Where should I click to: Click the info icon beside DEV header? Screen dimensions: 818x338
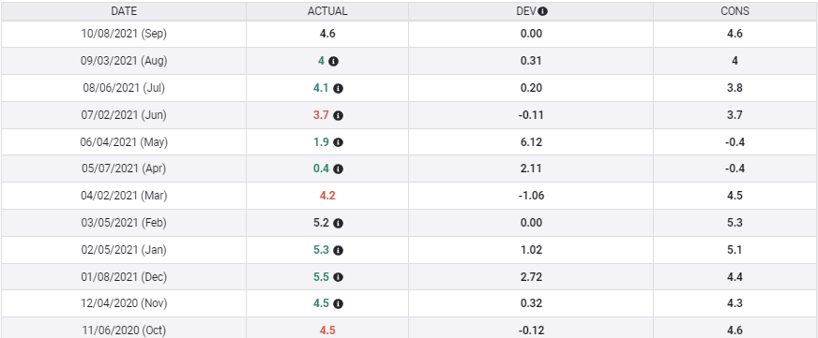(542, 11)
